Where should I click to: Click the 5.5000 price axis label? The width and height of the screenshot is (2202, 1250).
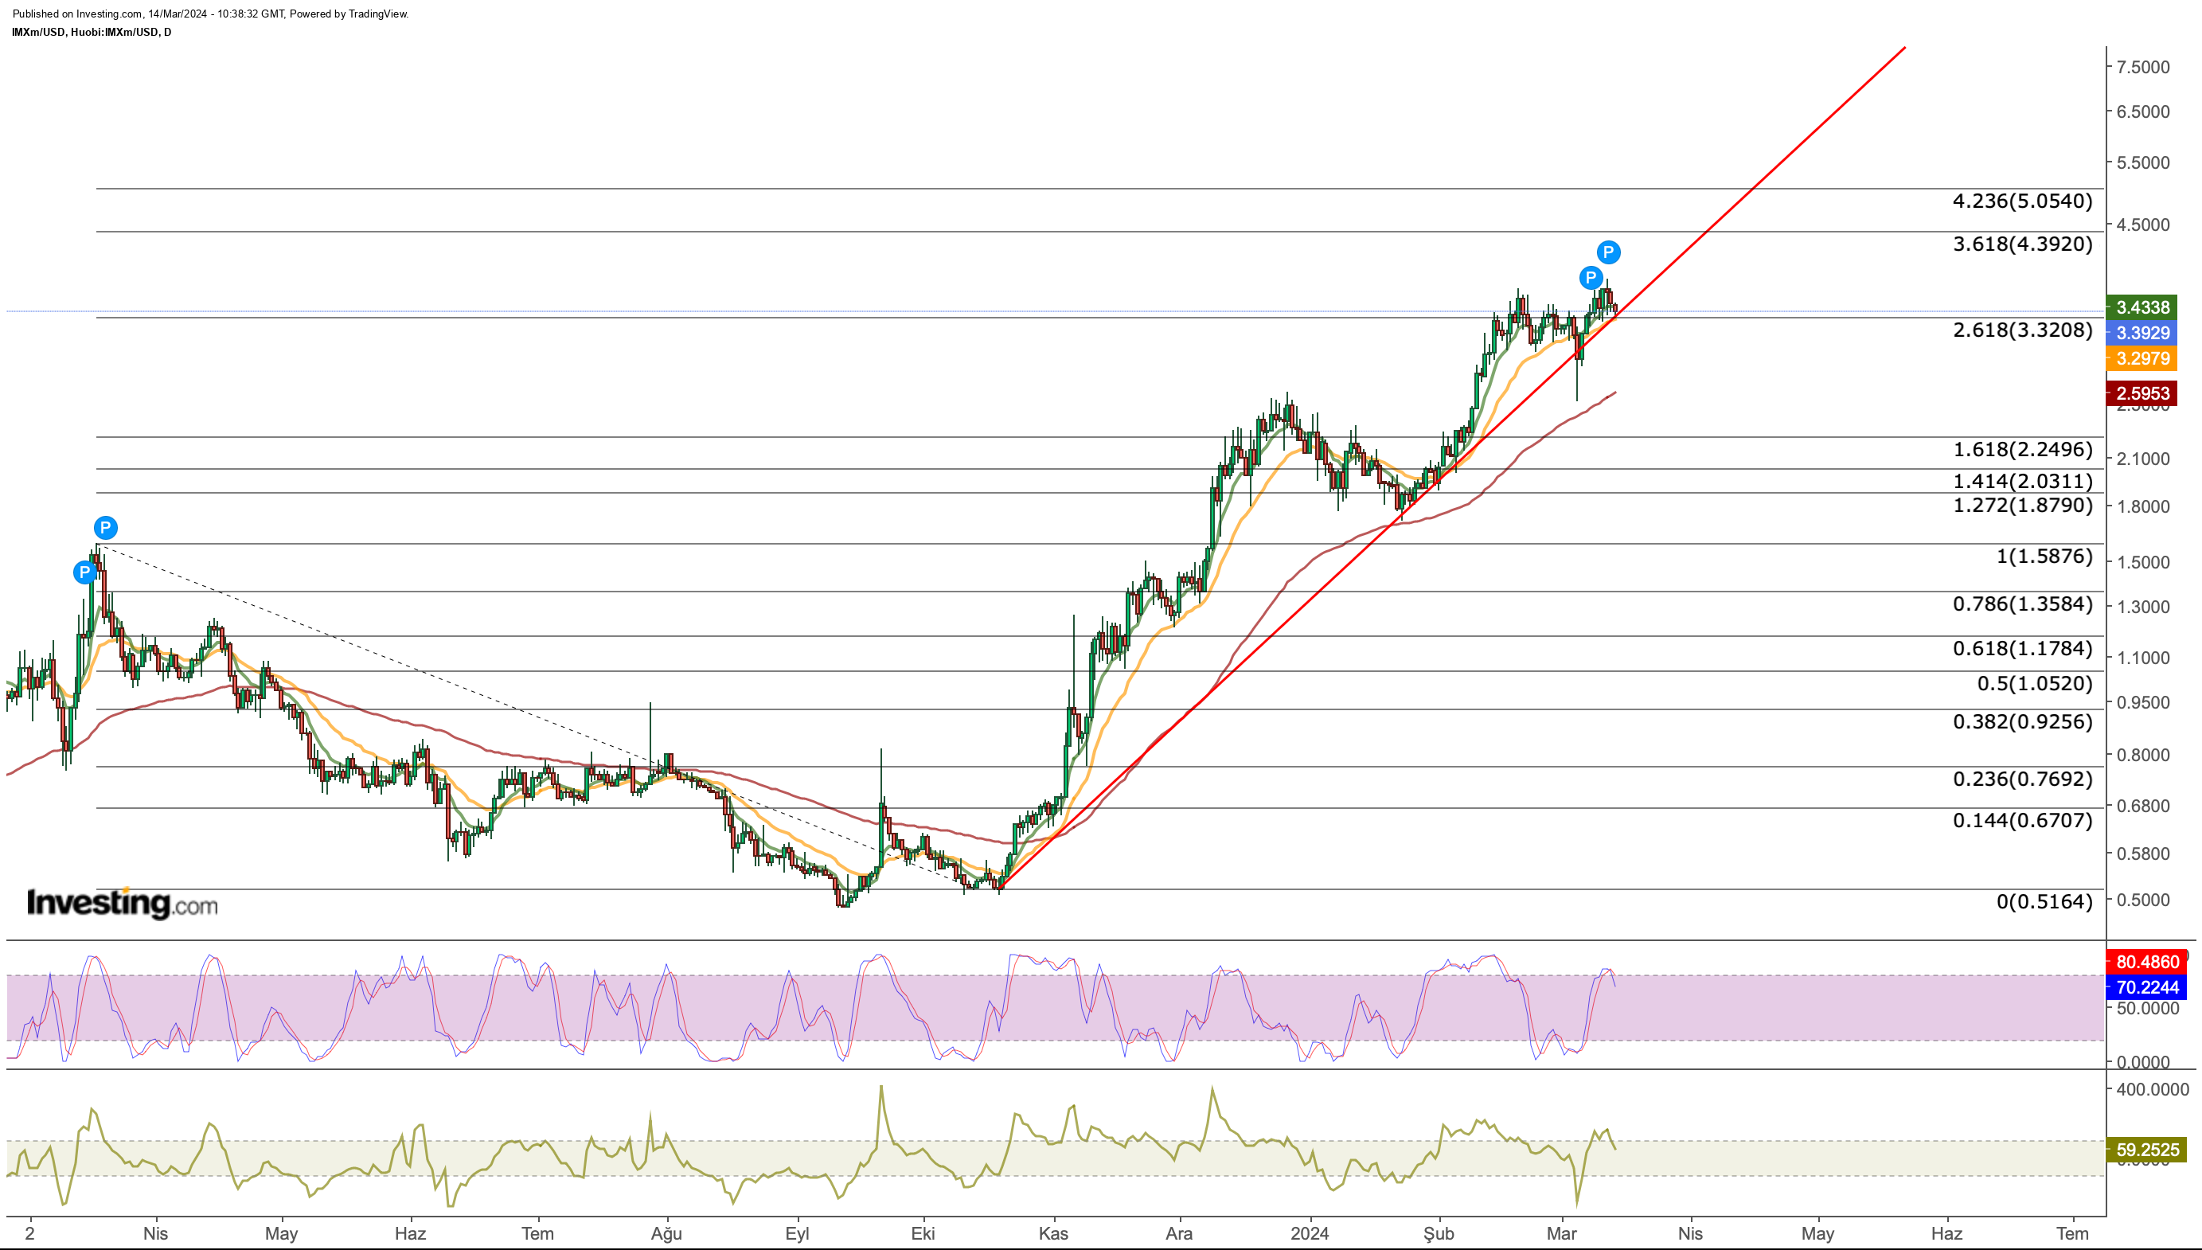(2143, 162)
